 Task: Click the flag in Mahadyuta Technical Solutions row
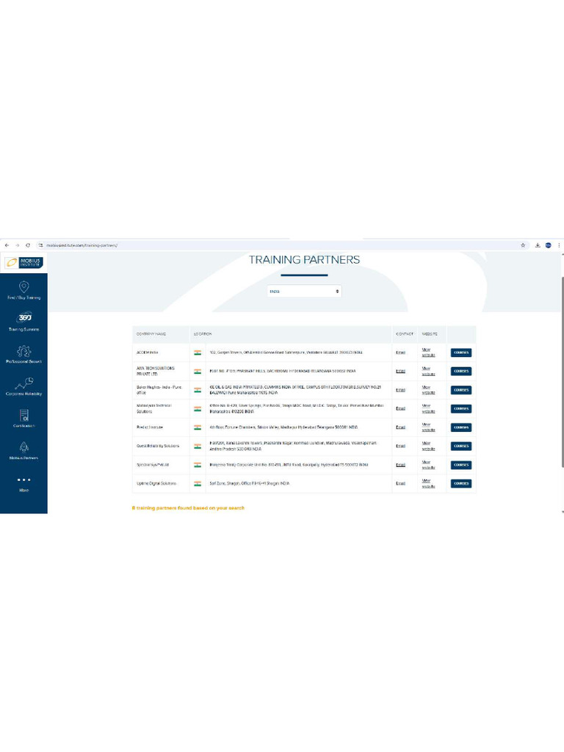198,408
